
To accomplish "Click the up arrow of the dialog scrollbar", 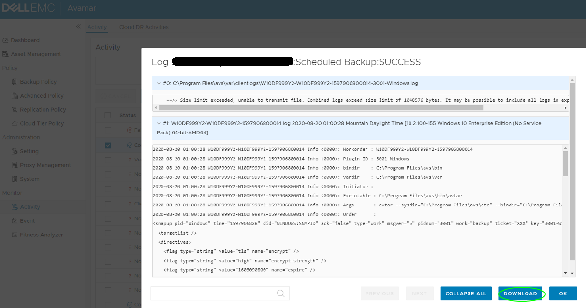I will pos(573,79).
